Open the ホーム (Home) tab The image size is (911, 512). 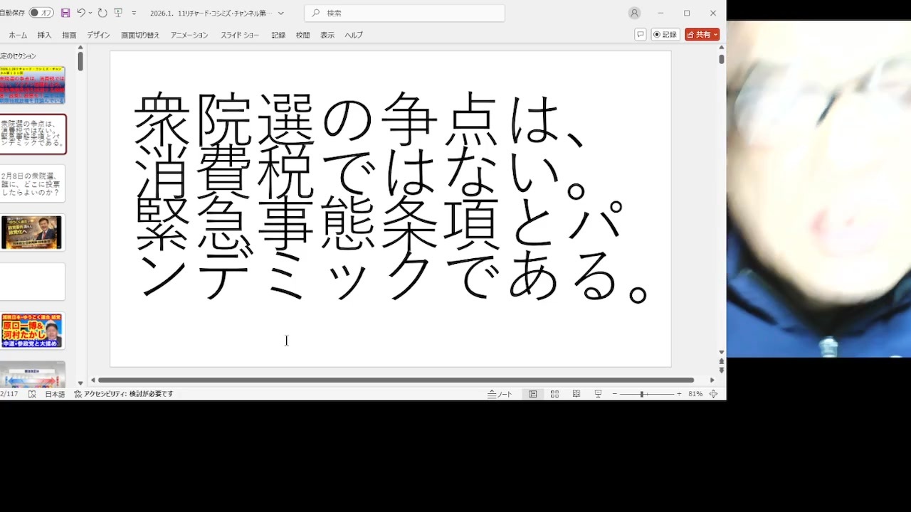click(x=18, y=35)
